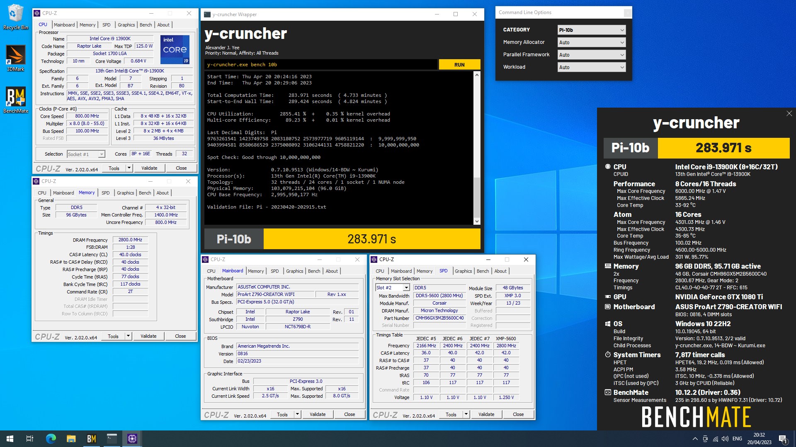Click the System Timers clock icon
This screenshot has width=796, height=447.
(608, 355)
